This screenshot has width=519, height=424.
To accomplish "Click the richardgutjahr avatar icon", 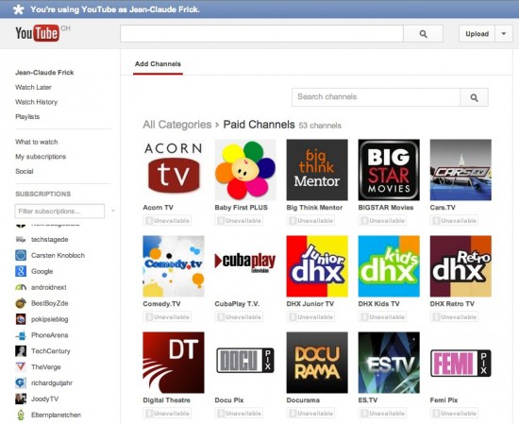I will (x=21, y=383).
